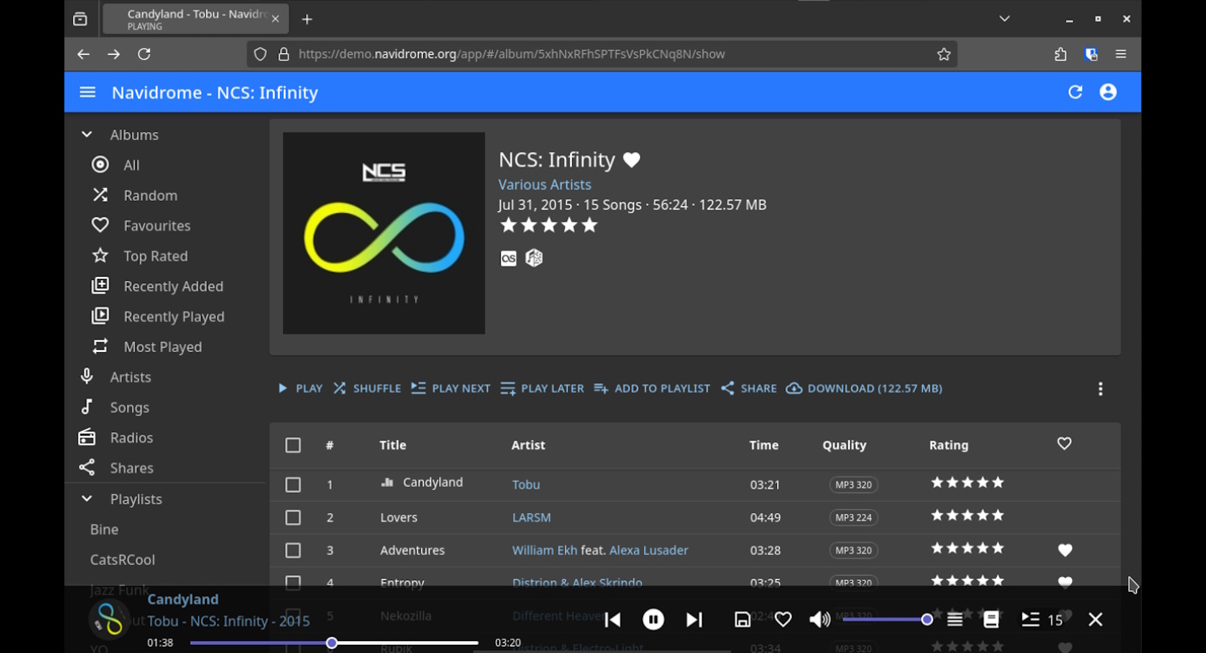Pause the current song

[653, 620]
